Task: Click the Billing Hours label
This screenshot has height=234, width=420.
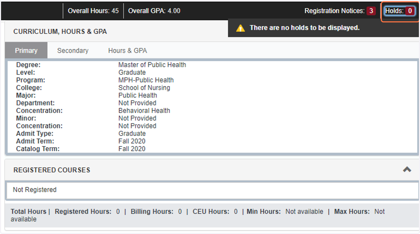Action: point(152,211)
